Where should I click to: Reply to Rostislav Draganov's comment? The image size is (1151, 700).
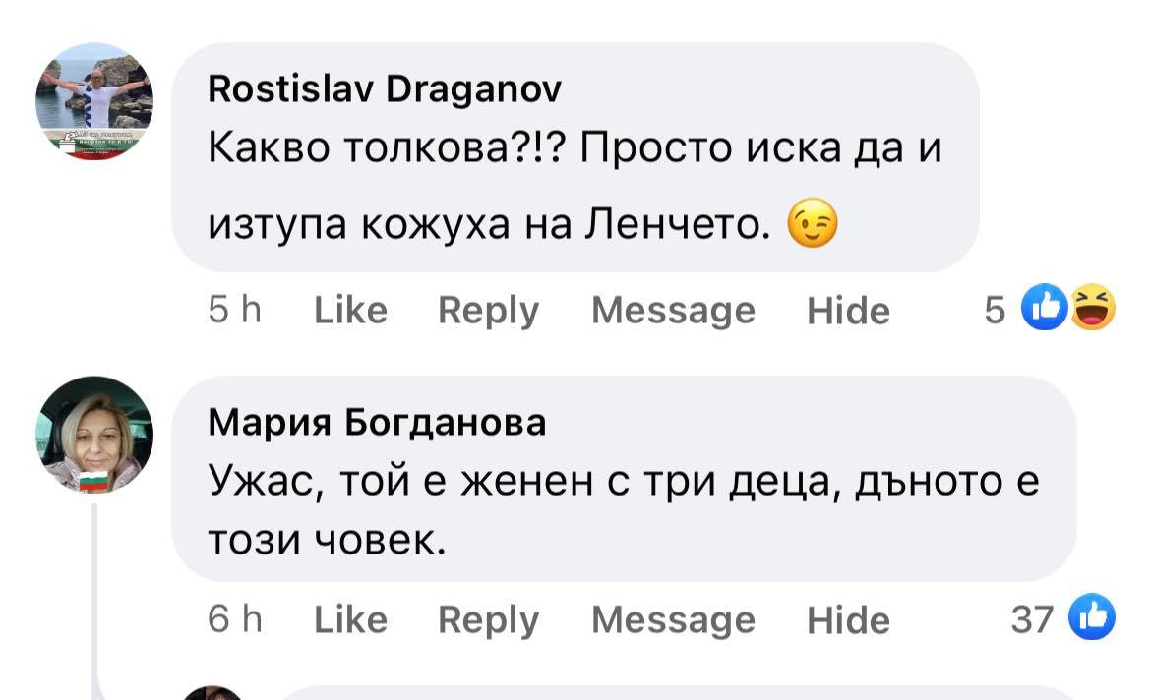(488, 311)
